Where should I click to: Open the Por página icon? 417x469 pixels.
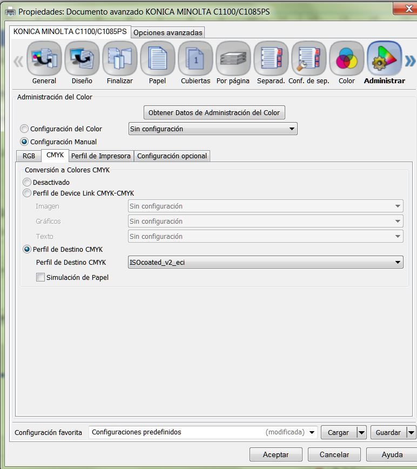click(233, 58)
